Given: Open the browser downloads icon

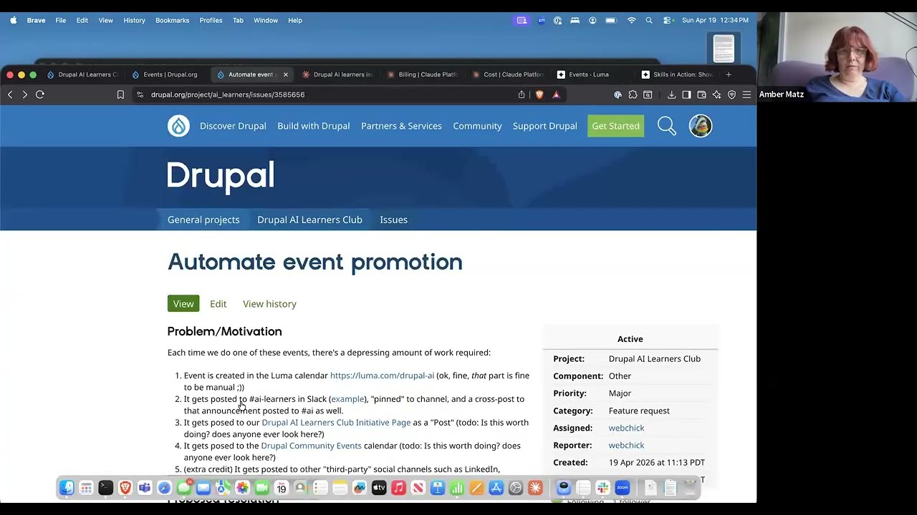Looking at the screenshot, I should [x=671, y=94].
